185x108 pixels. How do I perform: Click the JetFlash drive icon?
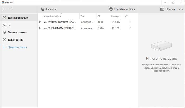point(45,22)
